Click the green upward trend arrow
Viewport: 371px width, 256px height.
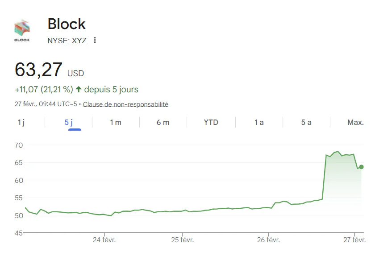(x=79, y=89)
